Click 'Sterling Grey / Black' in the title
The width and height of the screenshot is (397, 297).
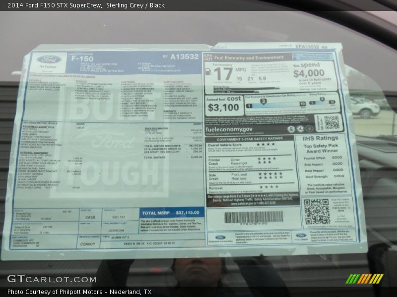(x=135, y=5)
